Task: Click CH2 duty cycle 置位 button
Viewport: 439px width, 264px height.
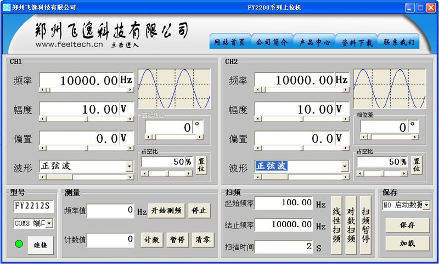Action: tap(417, 165)
